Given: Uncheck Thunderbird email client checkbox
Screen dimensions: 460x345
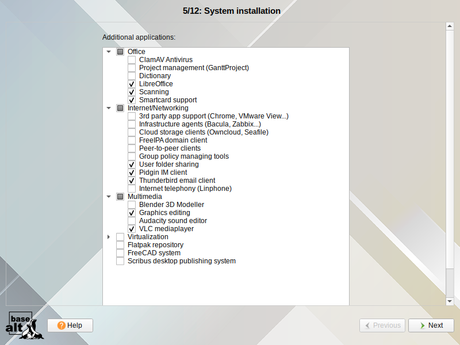Looking at the screenshot, I should pyautogui.click(x=132, y=181).
